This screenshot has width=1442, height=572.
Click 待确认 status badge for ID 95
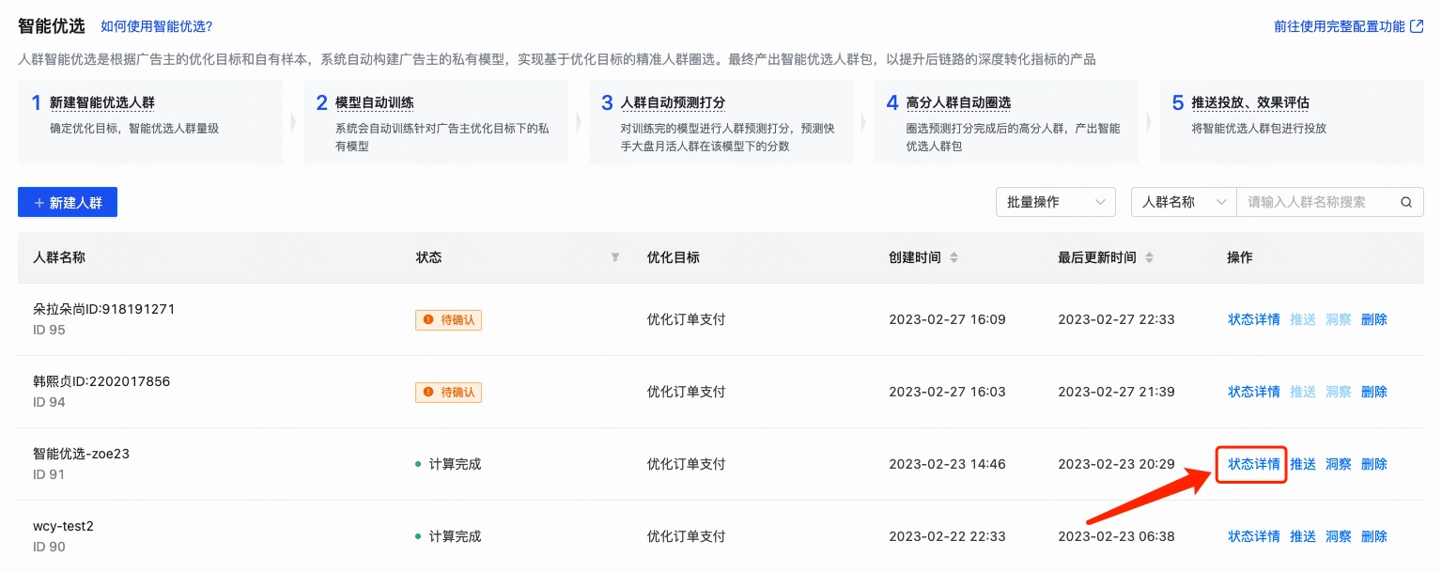(449, 319)
